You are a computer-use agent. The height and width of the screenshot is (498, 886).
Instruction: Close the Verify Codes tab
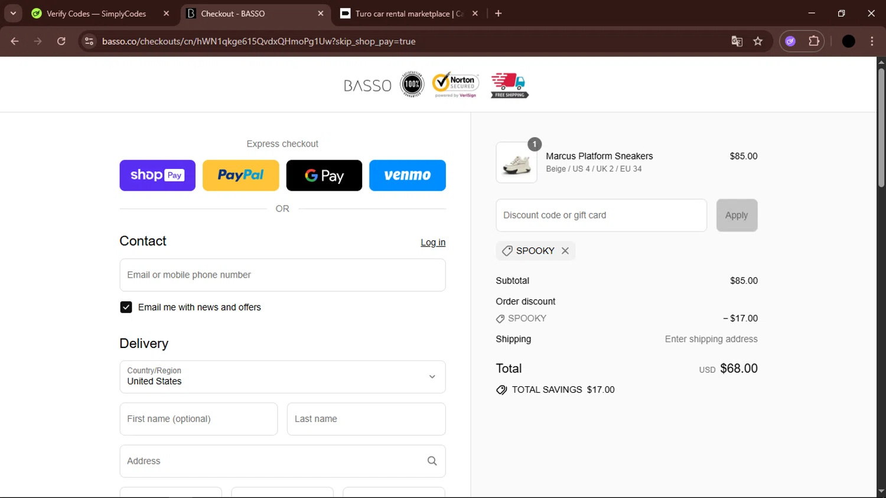pos(166,14)
